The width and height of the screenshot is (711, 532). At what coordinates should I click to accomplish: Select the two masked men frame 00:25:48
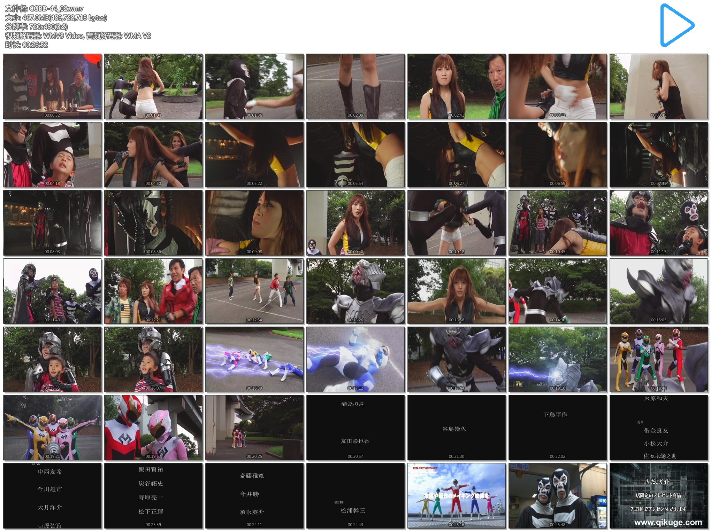point(557,496)
